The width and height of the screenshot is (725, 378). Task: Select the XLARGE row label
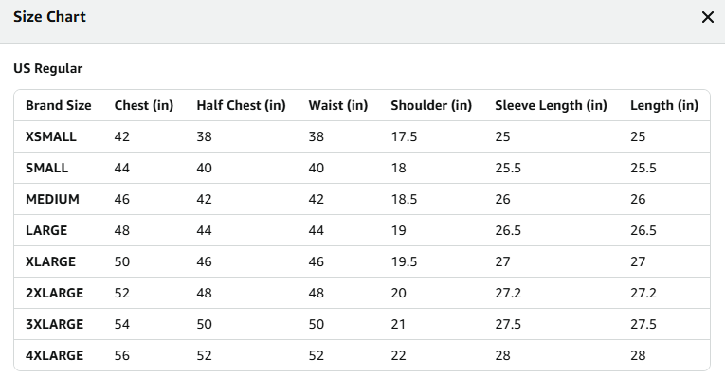coord(50,261)
